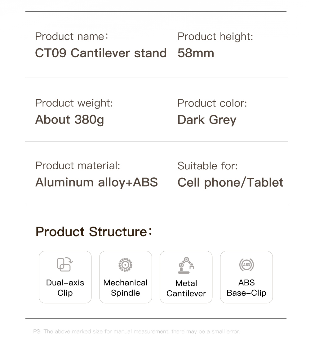The width and height of the screenshot is (310, 347).
Task: Click the Suitable for label
Action: [207, 166]
